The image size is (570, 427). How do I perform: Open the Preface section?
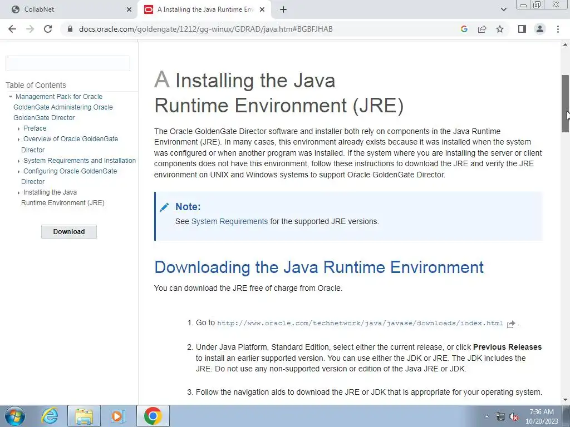coord(35,128)
